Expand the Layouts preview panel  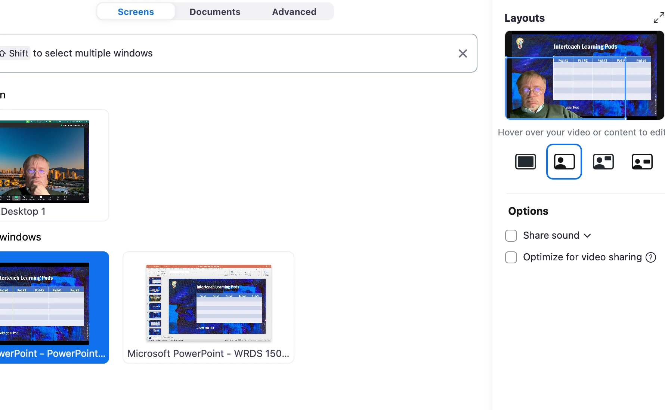659,18
